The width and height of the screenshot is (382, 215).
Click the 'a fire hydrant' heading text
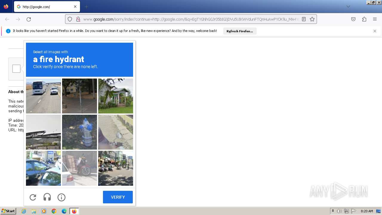(x=58, y=59)
